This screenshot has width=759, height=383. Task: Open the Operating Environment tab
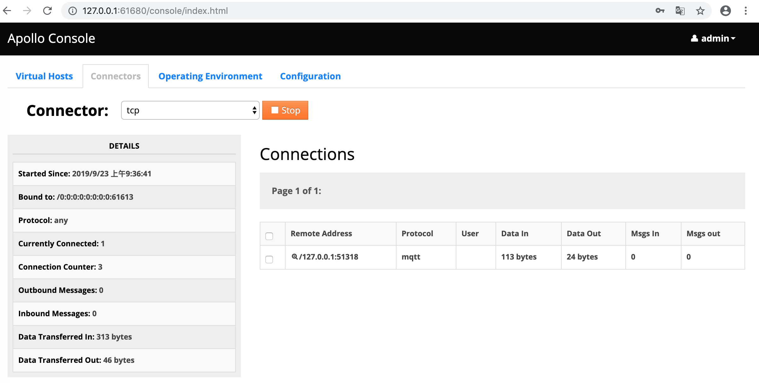coord(210,76)
